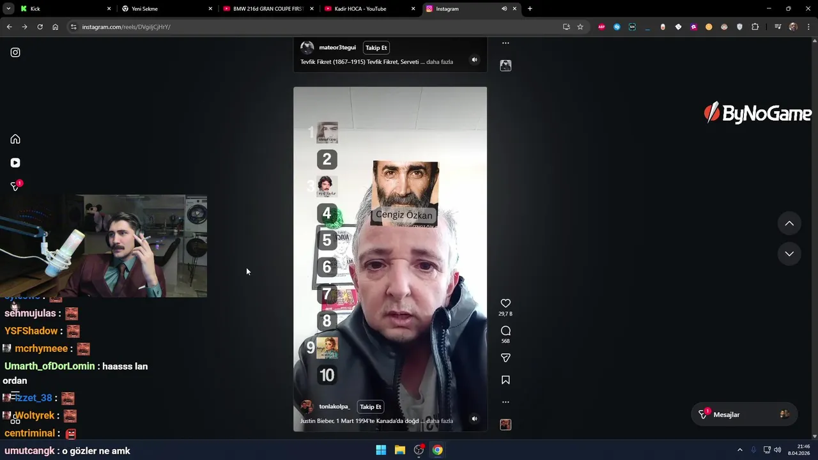Image resolution: width=818 pixels, height=460 pixels.
Task: Like the reel with the heart icon
Action: point(505,303)
